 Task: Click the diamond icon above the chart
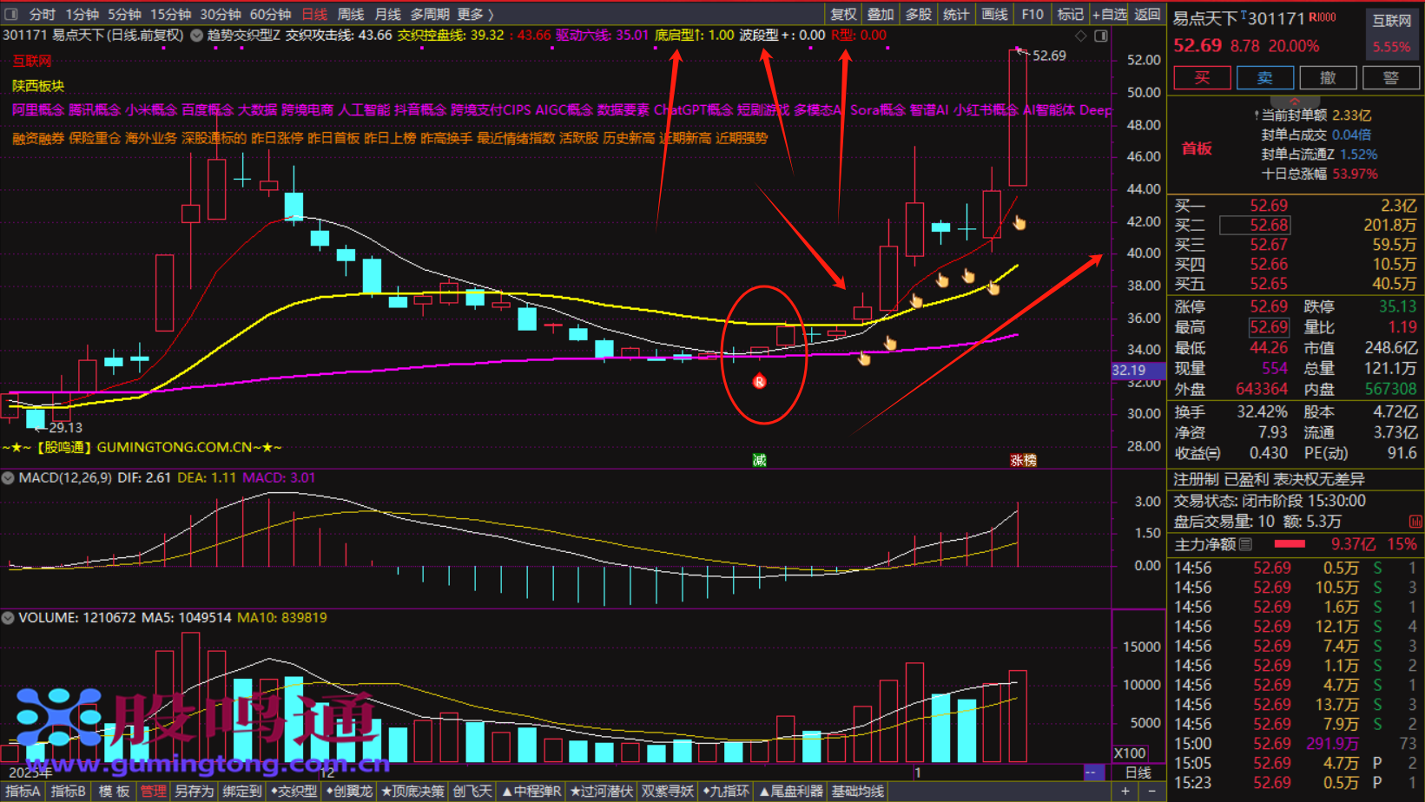pyautogui.click(x=1080, y=36)
